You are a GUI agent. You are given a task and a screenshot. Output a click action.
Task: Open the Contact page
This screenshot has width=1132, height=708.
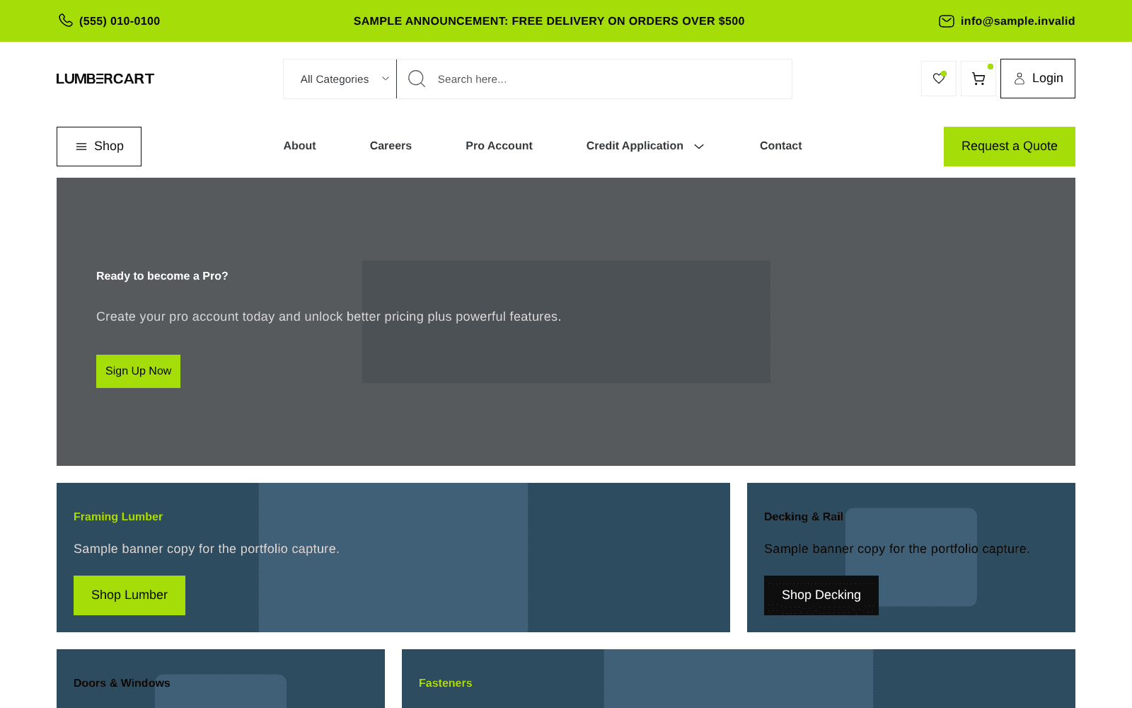[781, 146]
